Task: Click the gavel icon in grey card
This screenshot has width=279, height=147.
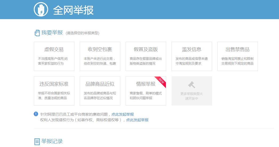Action: pos(192,85)
